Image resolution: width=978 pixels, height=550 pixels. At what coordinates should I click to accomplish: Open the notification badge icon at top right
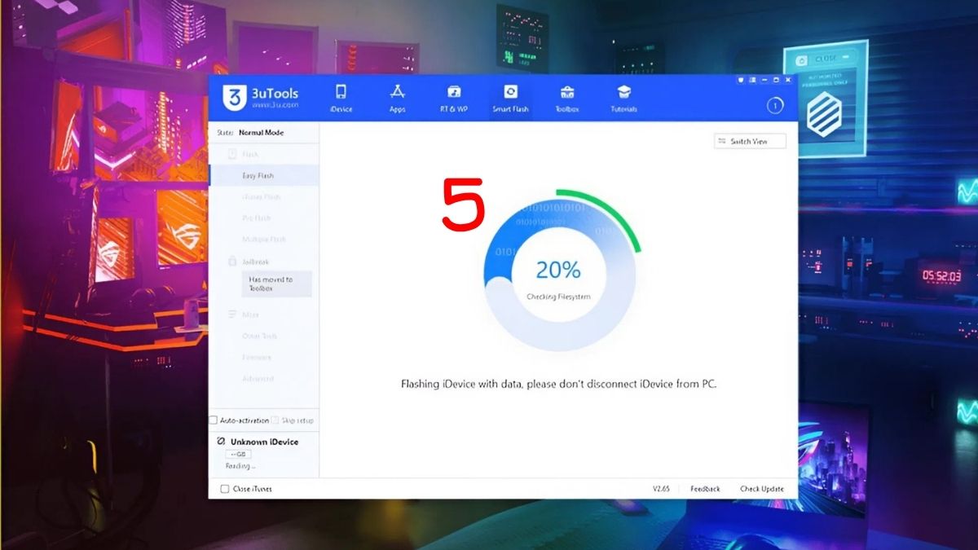click(x=774, y=106)
